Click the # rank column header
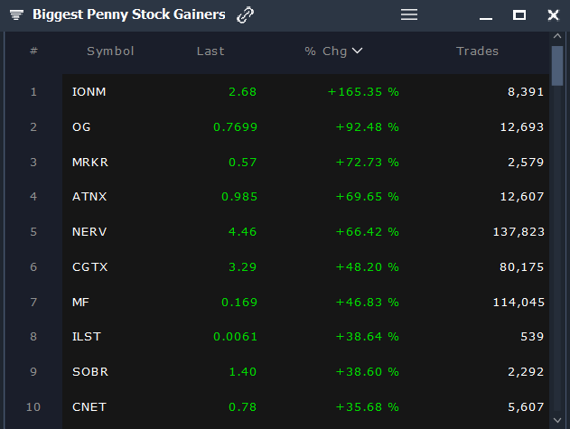 click(x=33, y=51)
